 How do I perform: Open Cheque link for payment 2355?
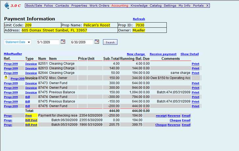(175, 120)
